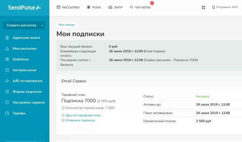Click the Ближайшая следующая оплата date
Image resolution: width=242 pixels, height=142 pixels.
point(126,51)
